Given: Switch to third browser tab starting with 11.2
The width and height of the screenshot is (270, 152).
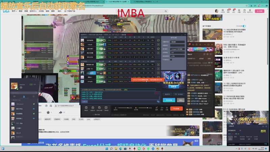Looking at the screenshot, I should point(143,2).
